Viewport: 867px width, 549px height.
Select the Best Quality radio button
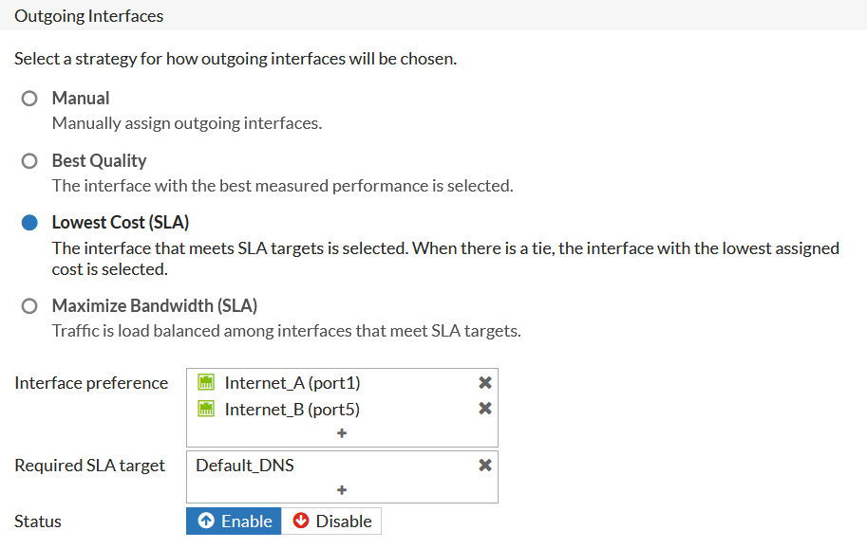coord(29,161)
